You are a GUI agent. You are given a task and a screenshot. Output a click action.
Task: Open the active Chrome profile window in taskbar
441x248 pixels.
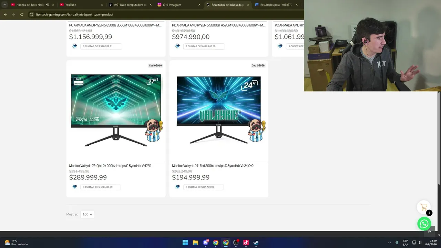coord(226,242)
